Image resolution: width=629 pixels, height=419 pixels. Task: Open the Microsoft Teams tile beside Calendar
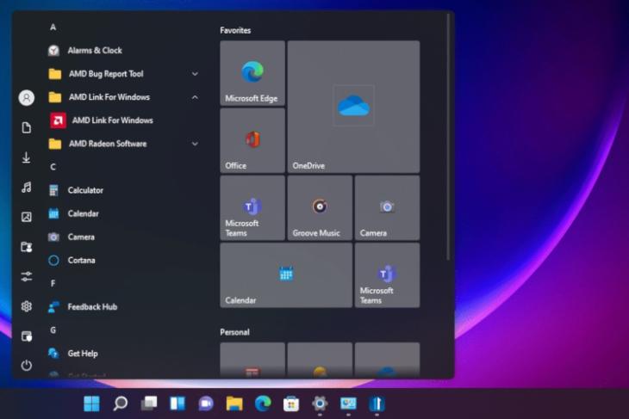tap(388, 274)
